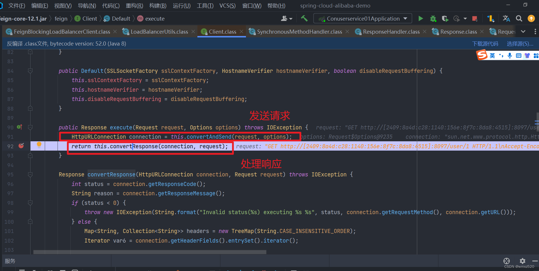Open editor tab options three-dots menu
The width and height of the screenshot is (539, 271).
(535, 32)
